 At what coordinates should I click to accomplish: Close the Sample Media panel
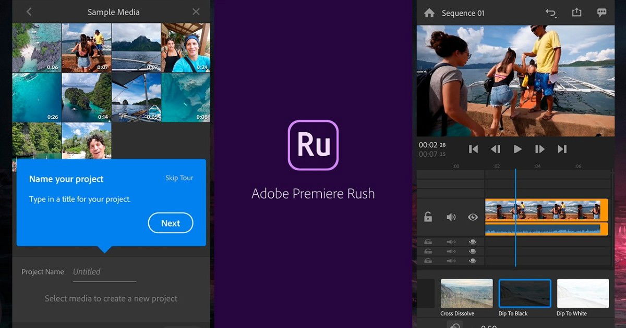pyautogui.click(x=196, y=11)
